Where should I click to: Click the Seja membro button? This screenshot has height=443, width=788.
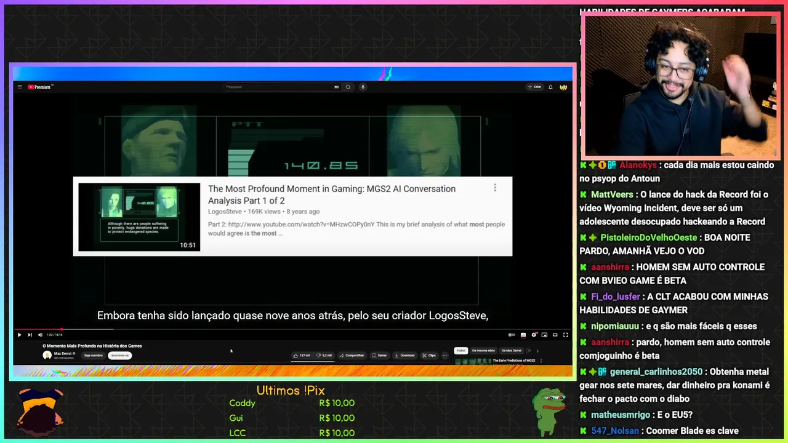point(94,355)
